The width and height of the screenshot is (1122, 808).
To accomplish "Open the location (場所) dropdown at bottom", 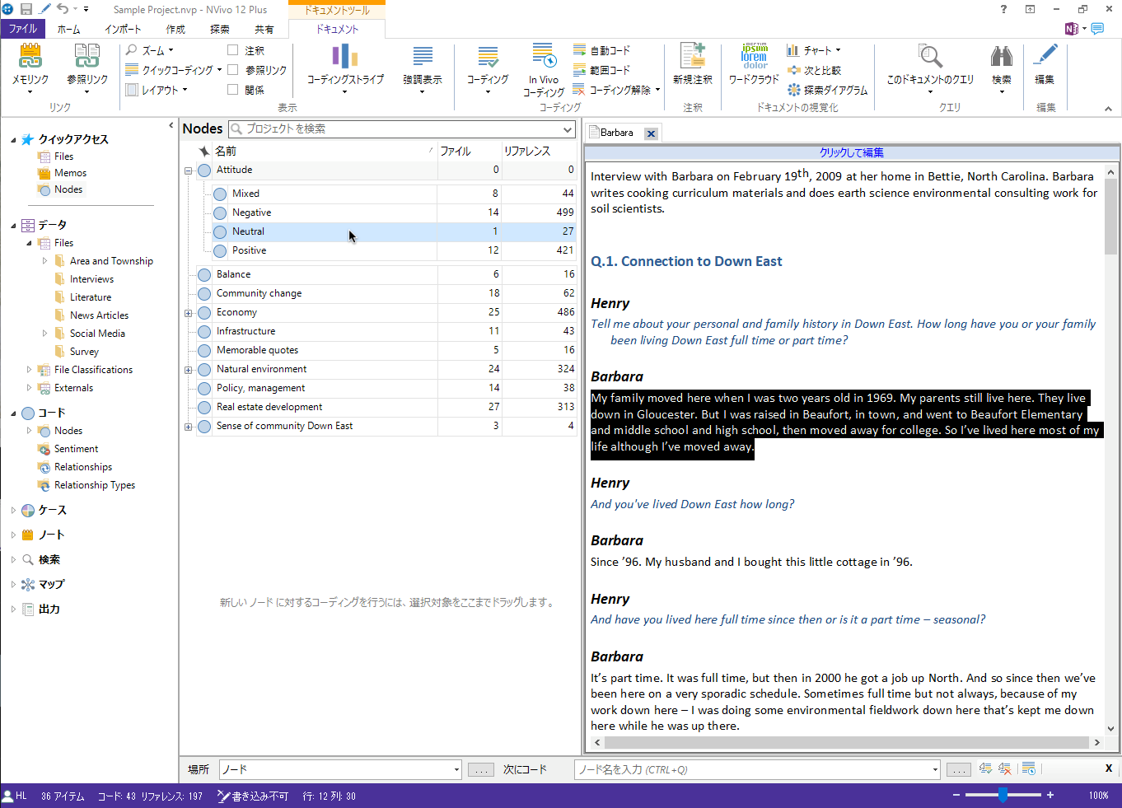I will click(456, 770).
